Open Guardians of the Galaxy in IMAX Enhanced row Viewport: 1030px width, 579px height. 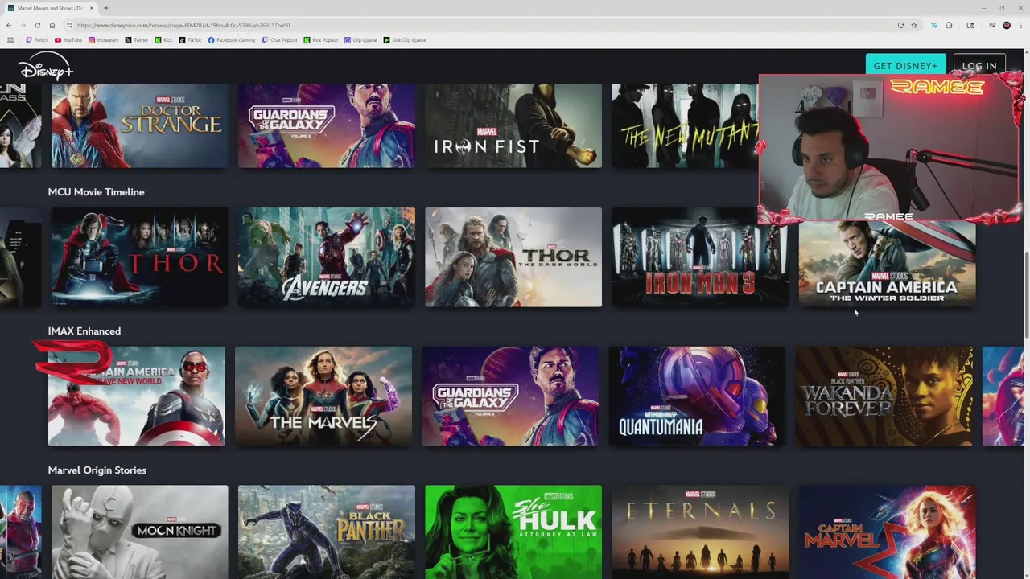510,396
